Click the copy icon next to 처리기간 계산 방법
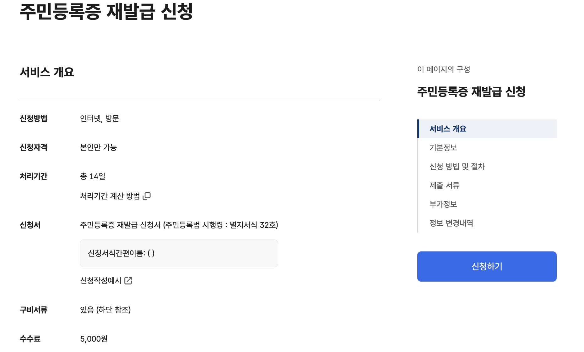Viewport: 584px width, 352px height. click(147, 195)
